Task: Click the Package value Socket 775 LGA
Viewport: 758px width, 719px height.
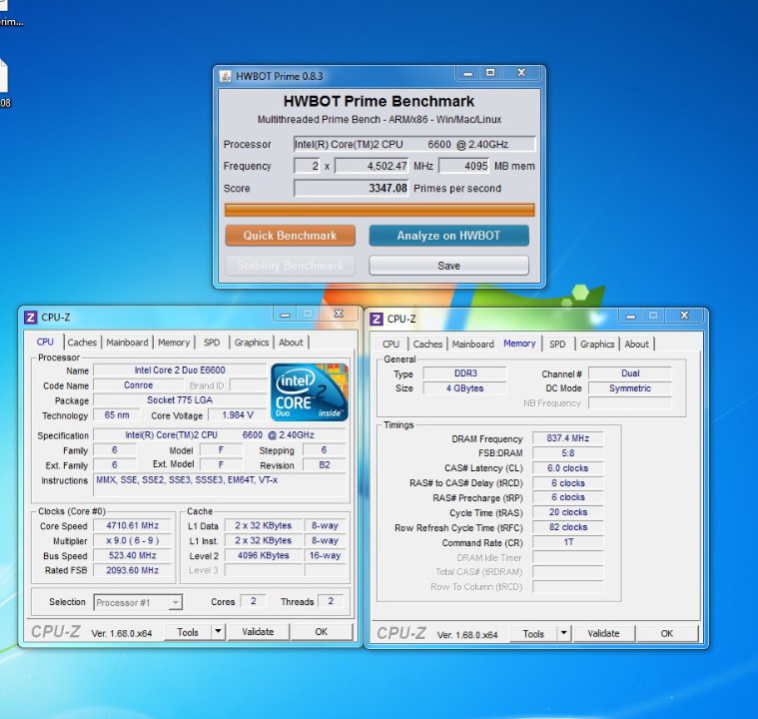Action: point(180,400)
